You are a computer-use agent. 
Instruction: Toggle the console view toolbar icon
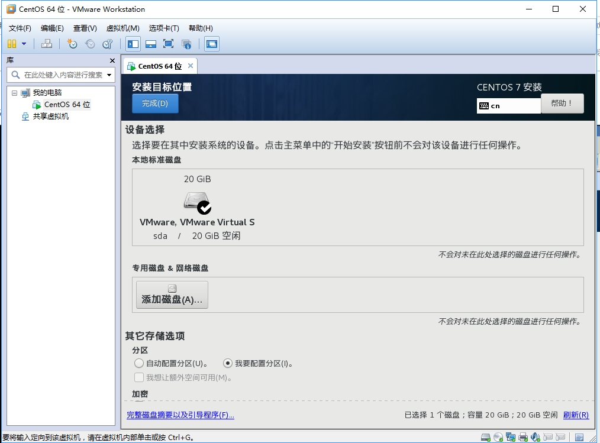pyautogui.click(x=212, y=44)
